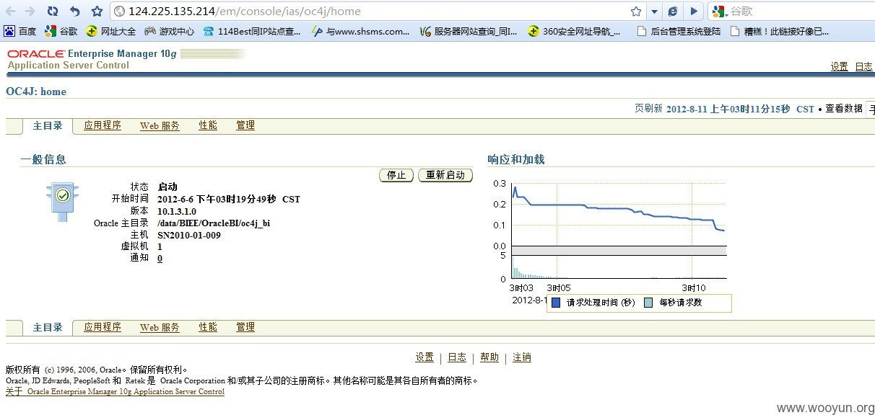The image size is (875, 415).
Task: Click the version value 10.1.3.1.0
Action: (177, 211)
